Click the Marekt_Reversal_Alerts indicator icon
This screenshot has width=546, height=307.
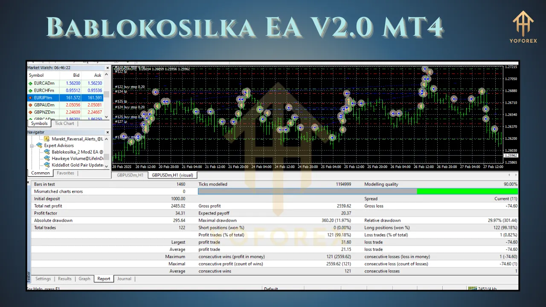(x=47, y=139)
